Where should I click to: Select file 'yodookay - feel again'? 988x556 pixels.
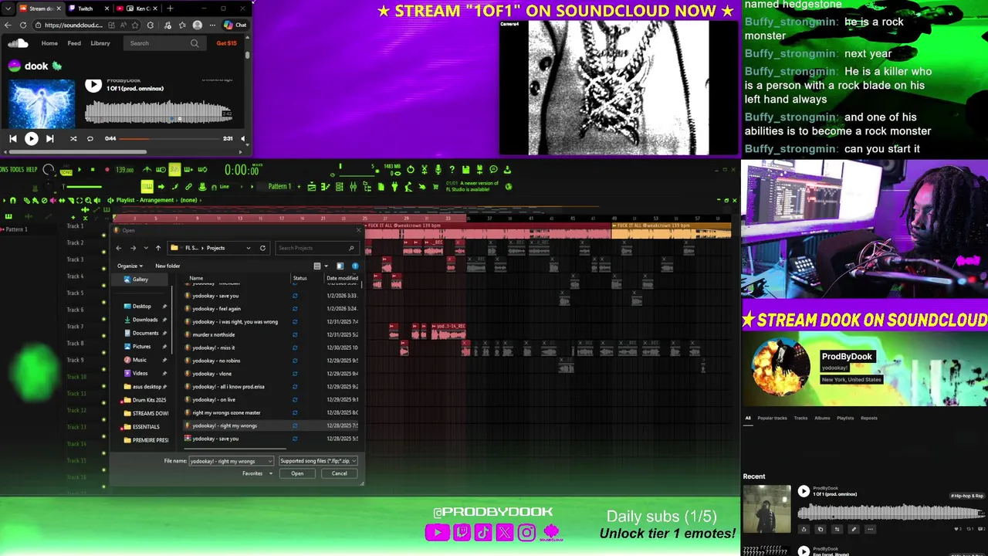pos(216,308)
